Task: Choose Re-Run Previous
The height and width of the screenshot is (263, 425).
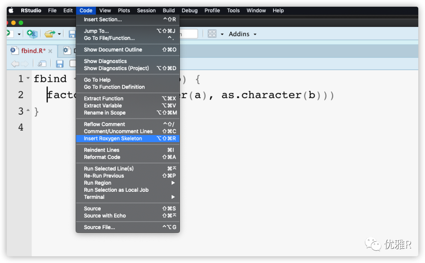Action: click(x=128, y=176)
